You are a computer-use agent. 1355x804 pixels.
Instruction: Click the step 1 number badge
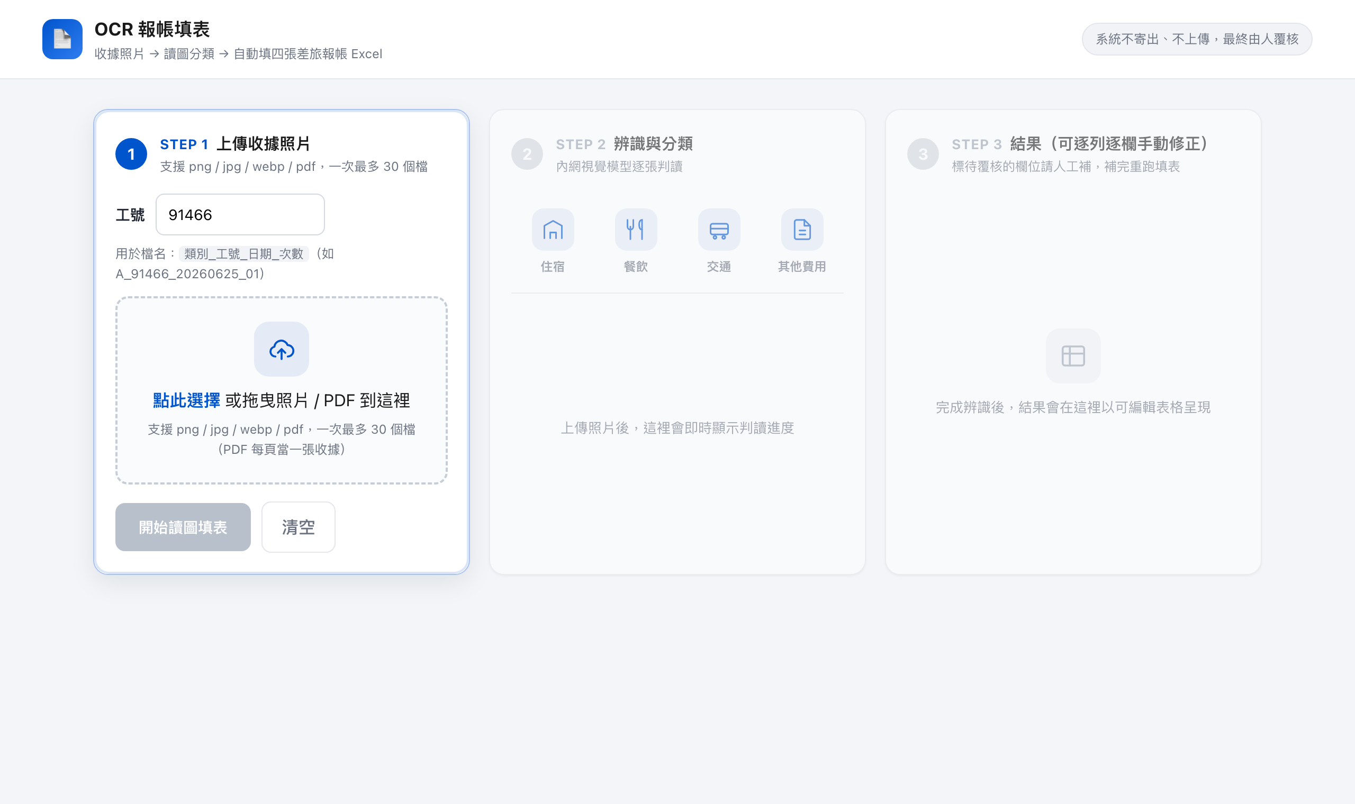click(x=131, y=154)
